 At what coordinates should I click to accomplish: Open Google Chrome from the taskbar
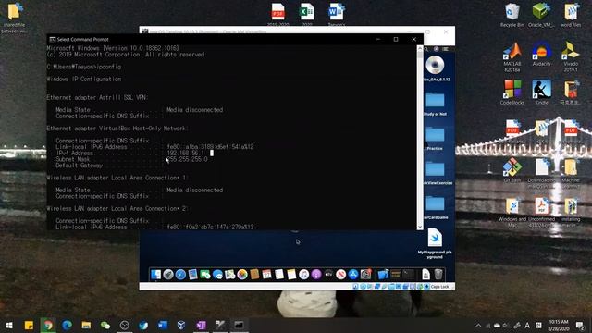click(x=48, y=325)
